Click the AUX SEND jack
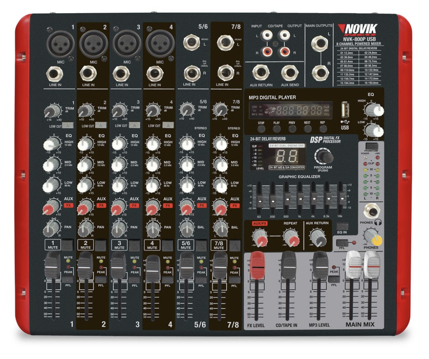 pyautogui.click(x=290, y=73)
